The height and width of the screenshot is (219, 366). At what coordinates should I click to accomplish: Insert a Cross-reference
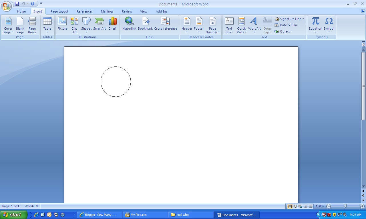166,24
